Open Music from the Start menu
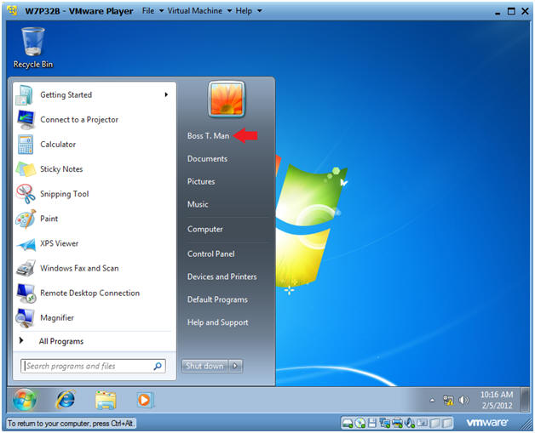Image resolution: width=535 pixels, height=433 pixels. coord(198,204)
